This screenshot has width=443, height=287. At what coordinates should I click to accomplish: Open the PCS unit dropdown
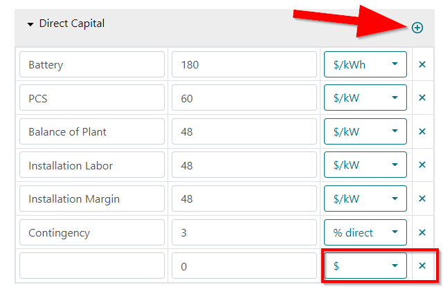[365, 98]
